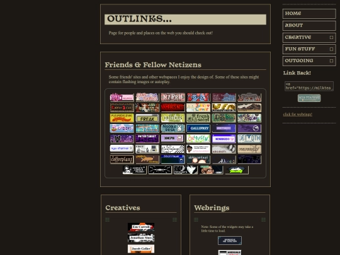This screenshot has width=340, height=255.
Task: Open the "alpha centauri" badge
Action: [x=198, y=159]
